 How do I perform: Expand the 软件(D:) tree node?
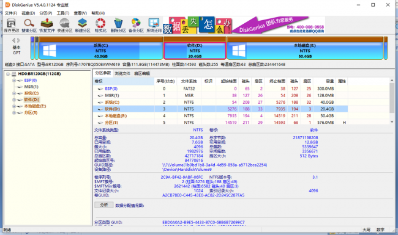[x=14, y=99]
